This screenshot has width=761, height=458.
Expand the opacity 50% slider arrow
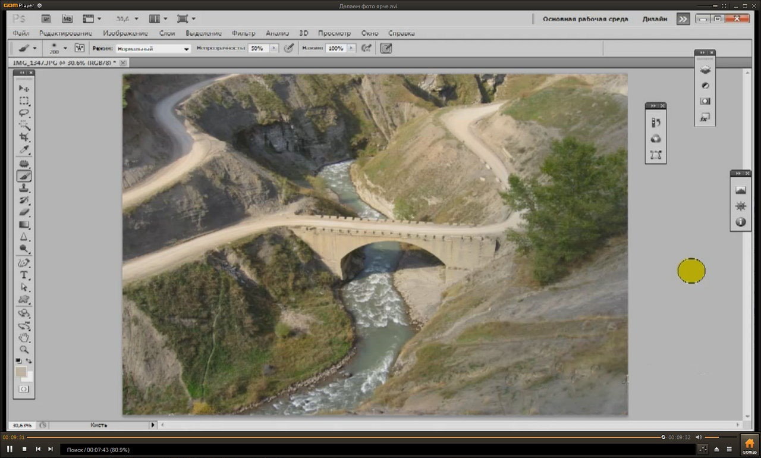click(x=273, y=49)
